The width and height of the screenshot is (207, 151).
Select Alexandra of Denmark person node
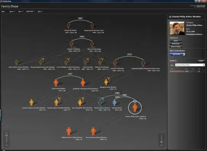tap(92, 26)
